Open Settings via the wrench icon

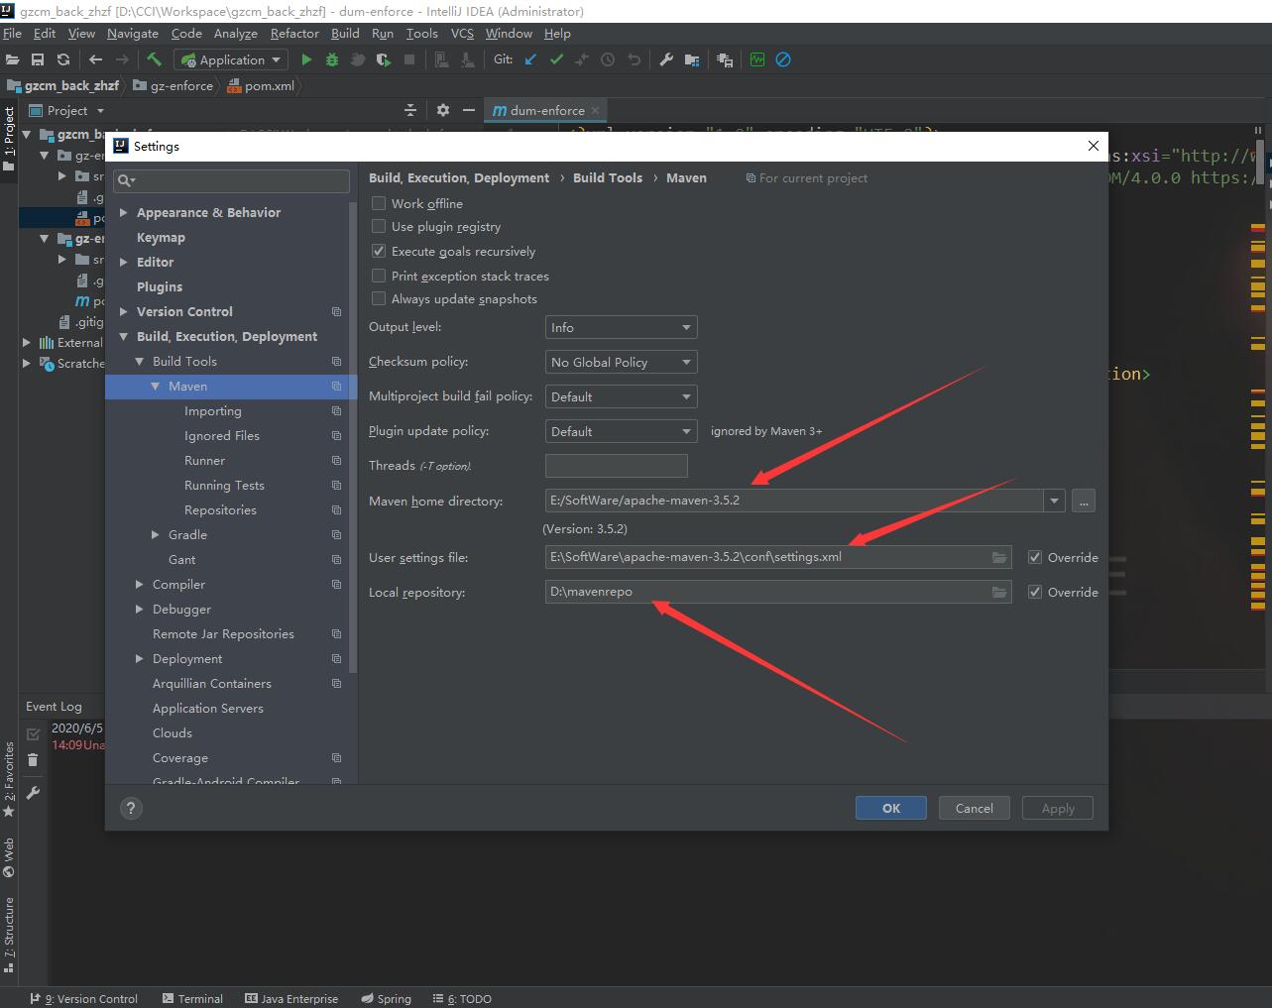(x=665, y=59)
